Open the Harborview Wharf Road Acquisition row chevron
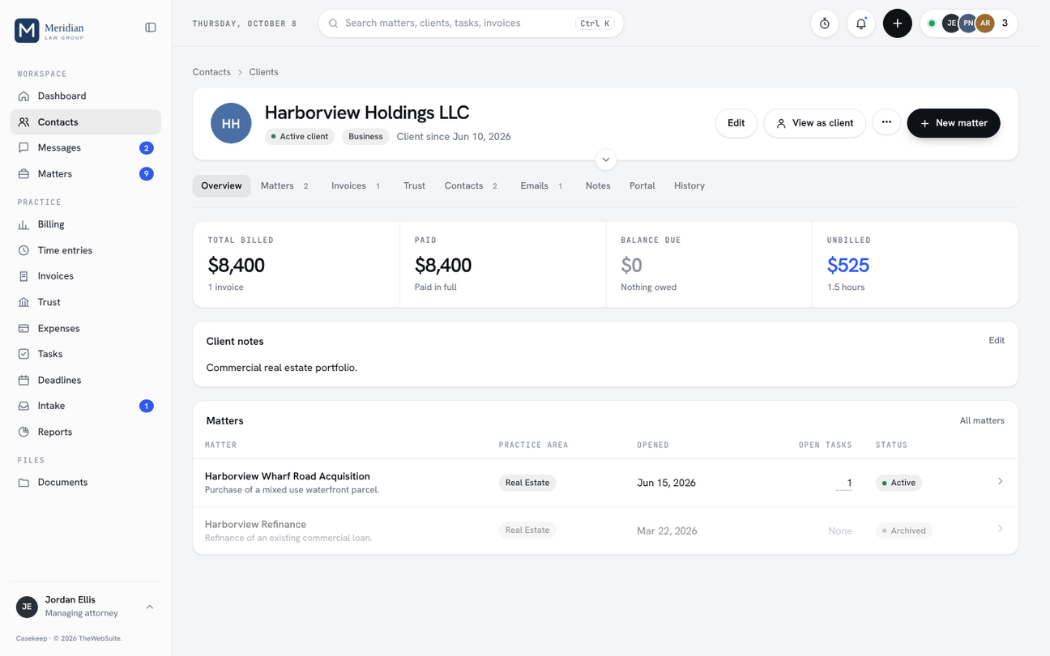The image size is (1050, 656). 1000,482
